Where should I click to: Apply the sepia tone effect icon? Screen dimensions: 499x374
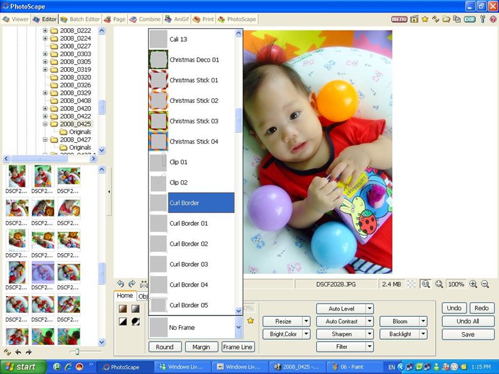123,309
